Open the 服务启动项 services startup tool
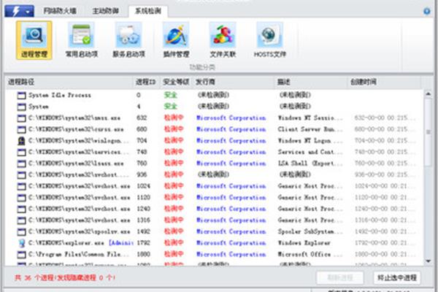This screenshot has width=438, height=292. [128, 40]
